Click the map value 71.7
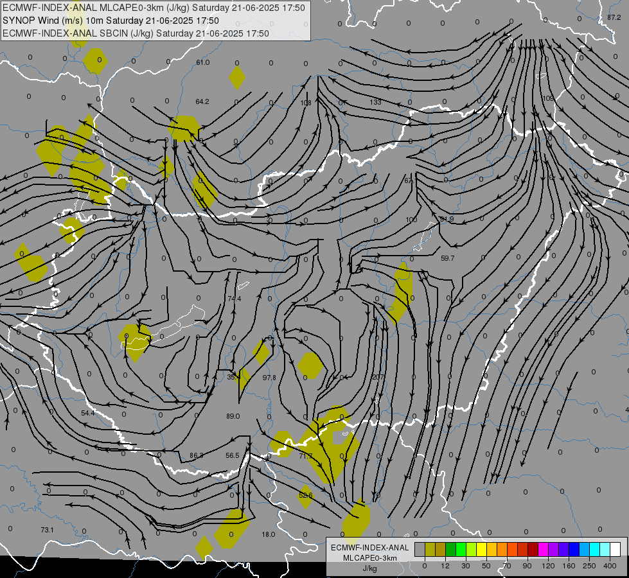The height and width of the screenshot is (578, 629). pos(306,456)
